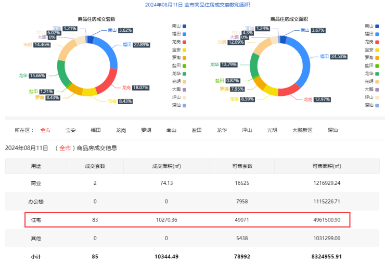Open the 大鹏新区 district tab
Viewport: 385px width, 261px height.
pyautogui.click(x=302, y=130)
